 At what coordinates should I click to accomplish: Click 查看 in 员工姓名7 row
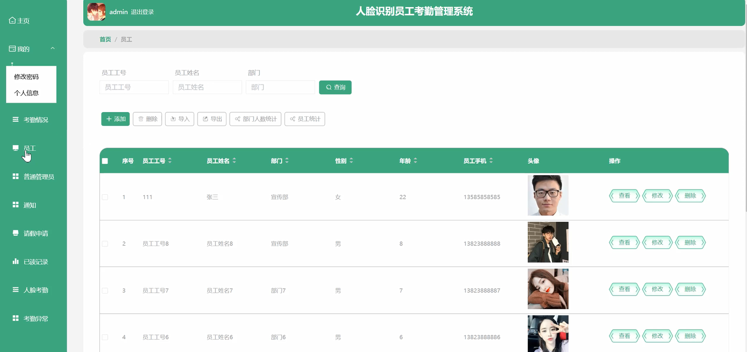point(624,289)
